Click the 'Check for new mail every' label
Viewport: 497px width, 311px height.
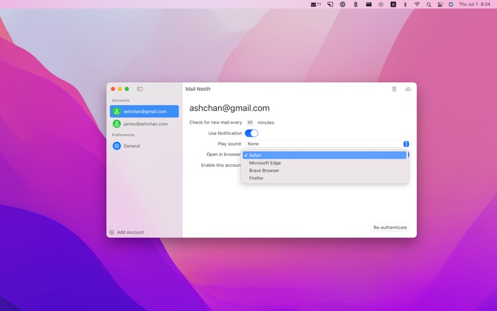click(x=216, y=123)
